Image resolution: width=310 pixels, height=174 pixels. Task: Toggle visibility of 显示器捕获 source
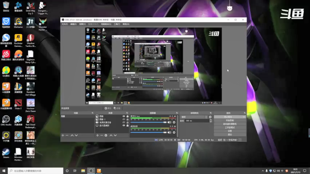[124, 125]
